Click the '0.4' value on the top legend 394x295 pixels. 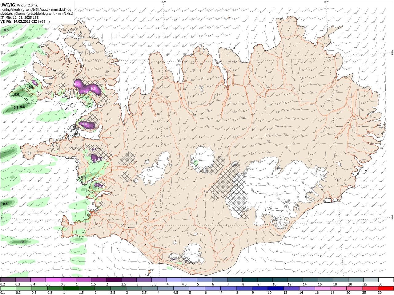(33, 284)
